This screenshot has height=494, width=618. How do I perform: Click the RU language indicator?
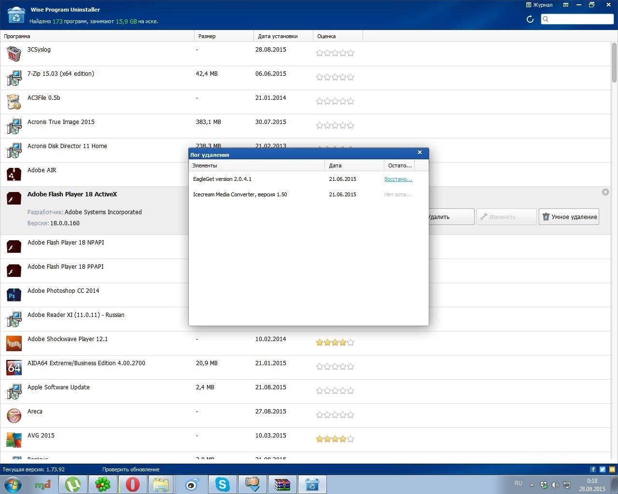(518, 483)
